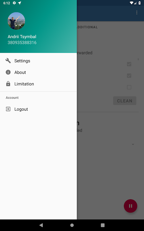This screenshot has height=231, width=144.
Task: Tap the settings gear in status bar
Action: click(x=14, y=3)
